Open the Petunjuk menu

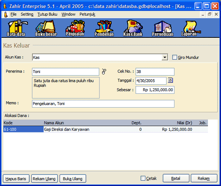tap(87, 14)
